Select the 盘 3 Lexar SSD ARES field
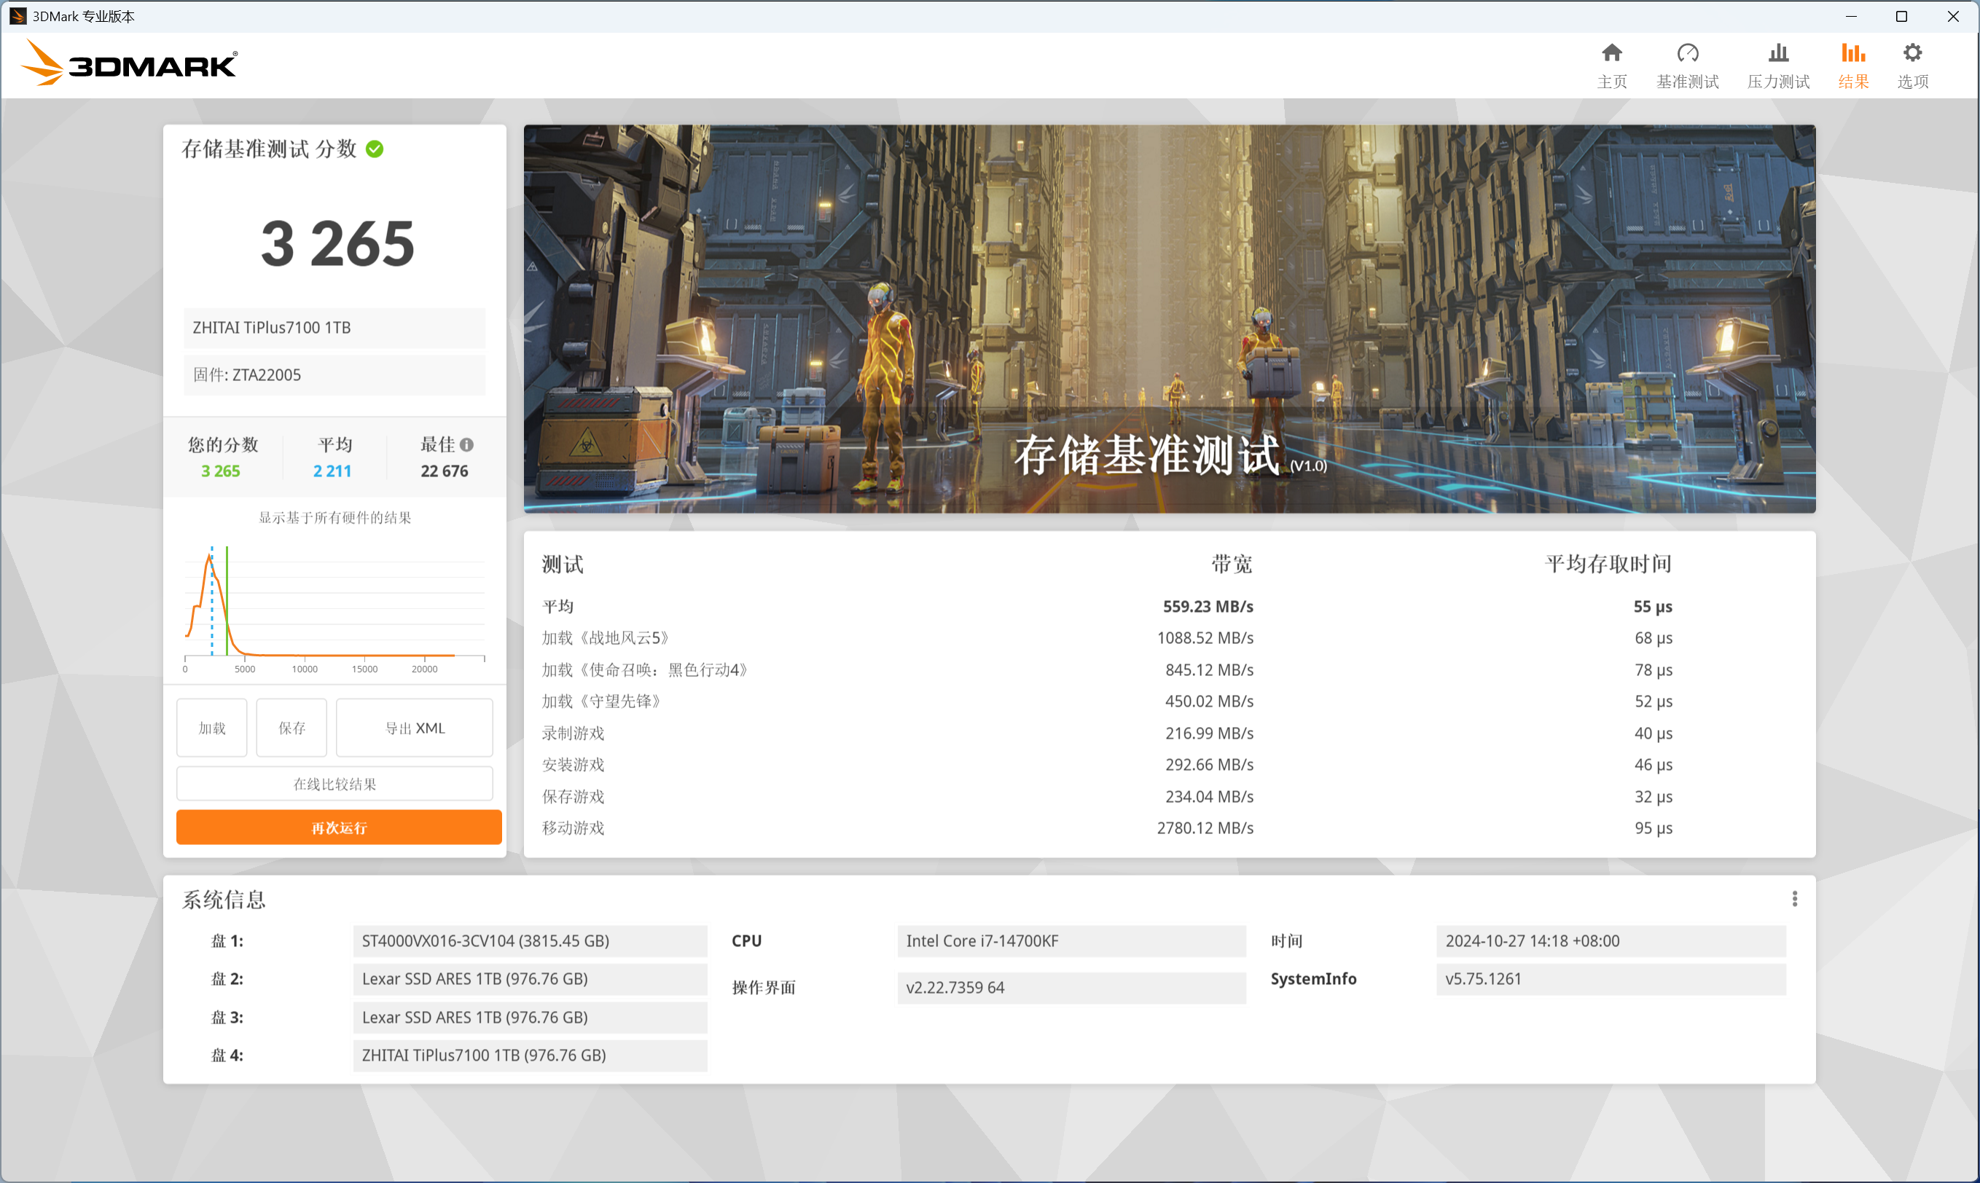Image resolution: width=1980 pixels, height=1183 pixels. click(530, 1017)
